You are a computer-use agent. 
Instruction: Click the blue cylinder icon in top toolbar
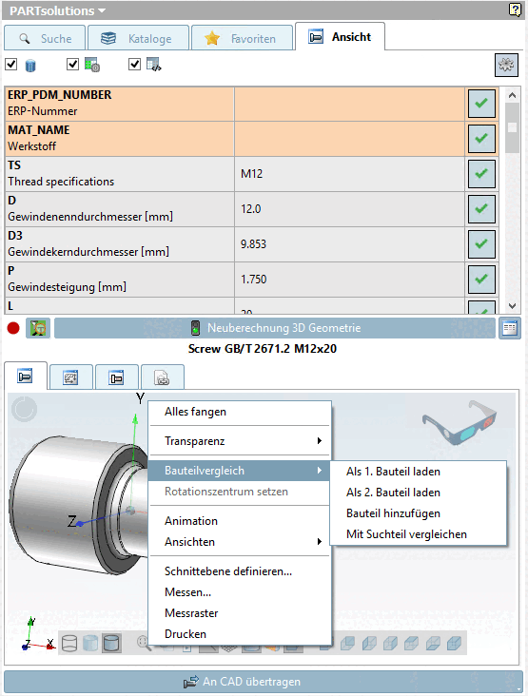click(x=30, y=66)
